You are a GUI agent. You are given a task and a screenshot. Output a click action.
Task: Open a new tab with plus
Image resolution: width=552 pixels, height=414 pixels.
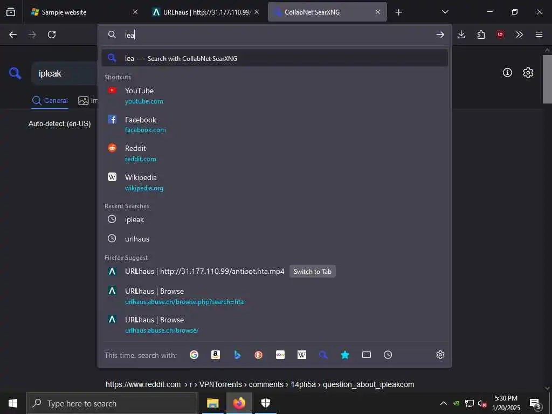click(398, 12)
